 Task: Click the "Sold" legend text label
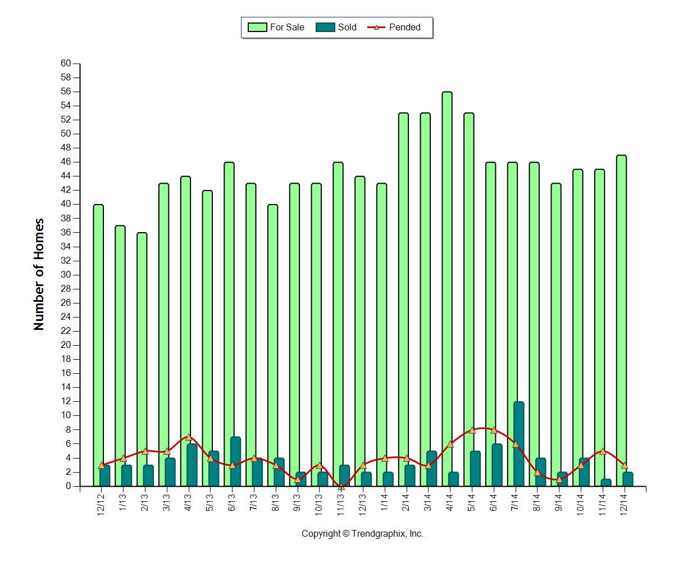point(347,27)
